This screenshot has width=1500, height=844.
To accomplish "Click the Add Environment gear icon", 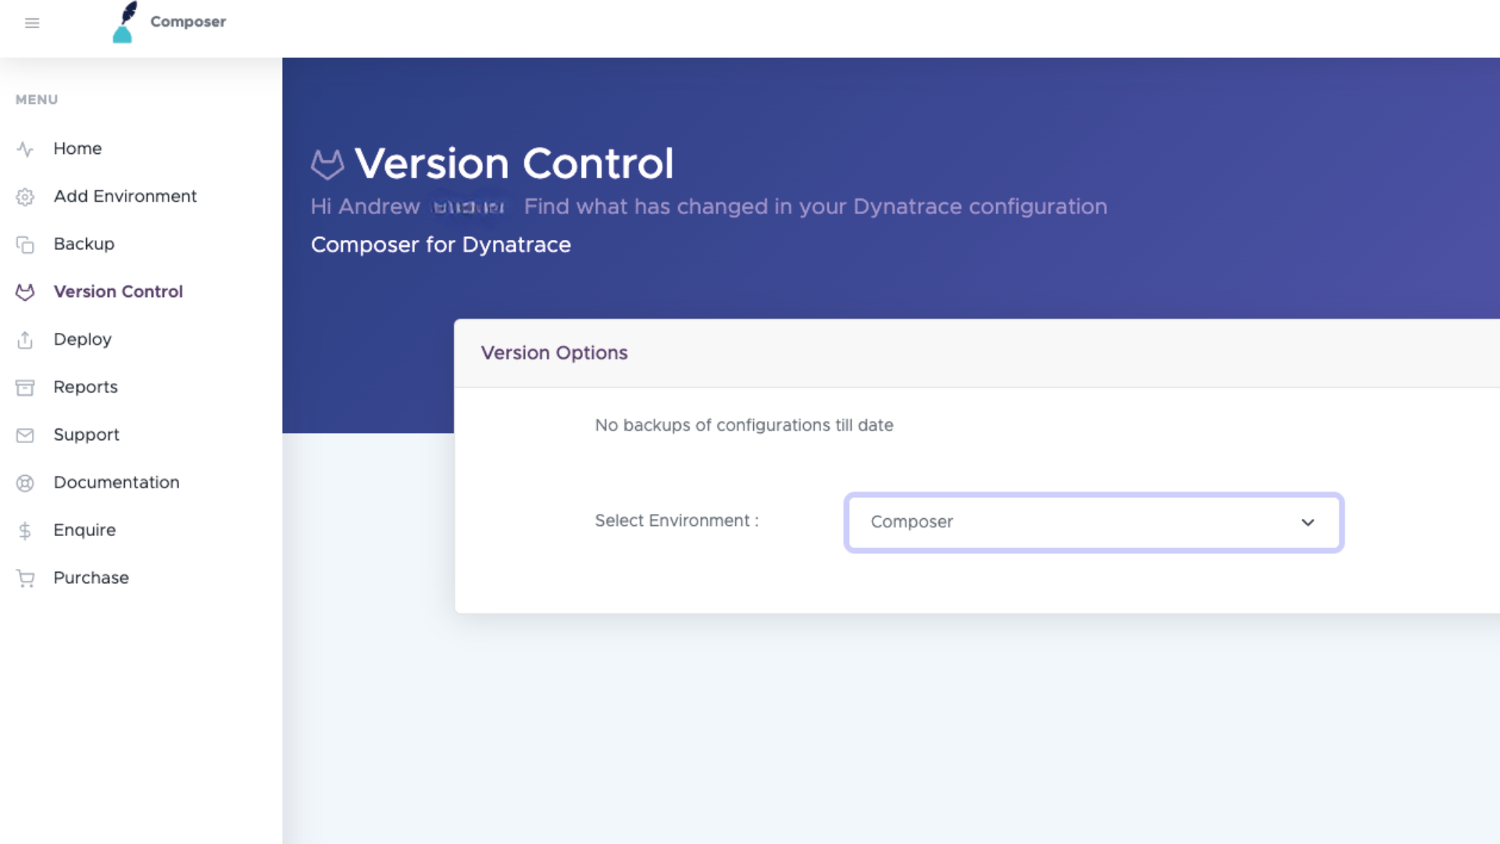I will [25, 197].
